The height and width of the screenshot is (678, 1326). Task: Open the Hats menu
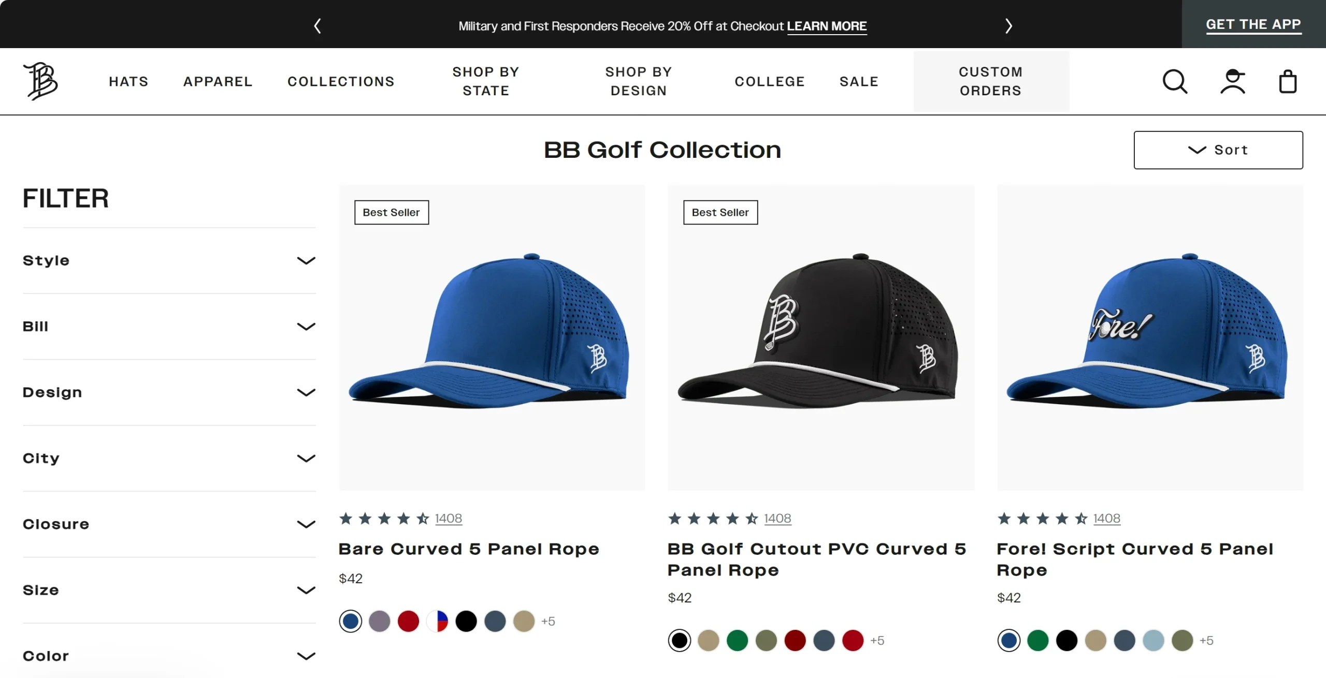(128, 82)
